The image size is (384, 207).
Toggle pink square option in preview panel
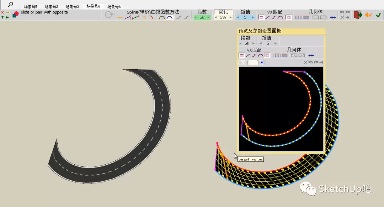click(x=267, y=55)
